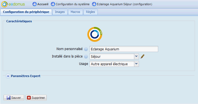
Task: Click the Nom personnalisé text field
Action: click(x=124, y=49)
